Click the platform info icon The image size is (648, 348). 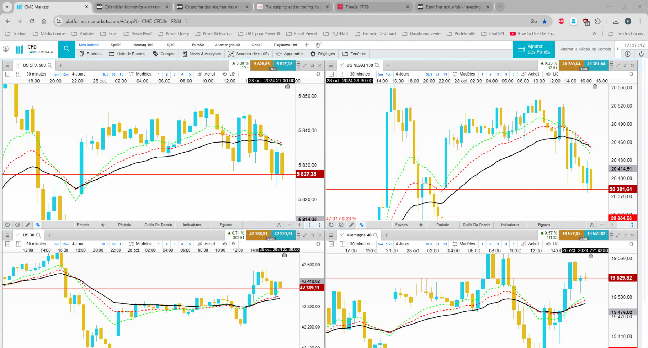pyautogui.click(x=627, y=54)
